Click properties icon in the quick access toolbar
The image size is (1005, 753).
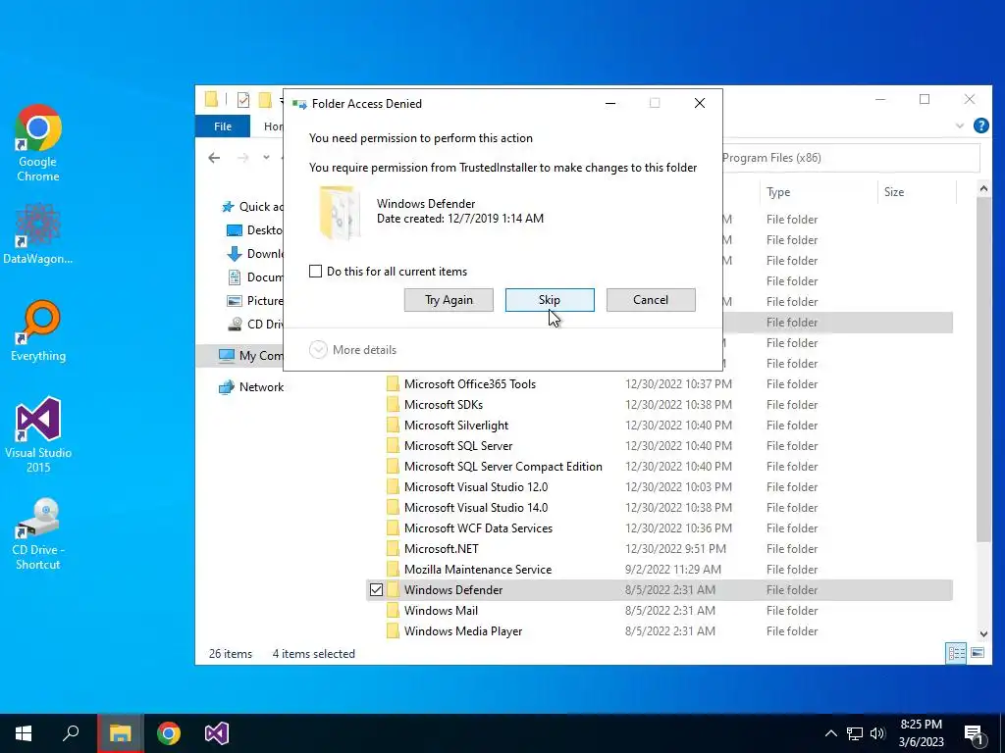coord(243,100)
